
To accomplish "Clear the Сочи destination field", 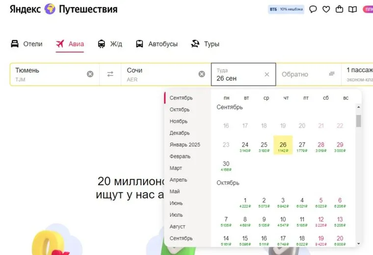I will tap(201, 74).
